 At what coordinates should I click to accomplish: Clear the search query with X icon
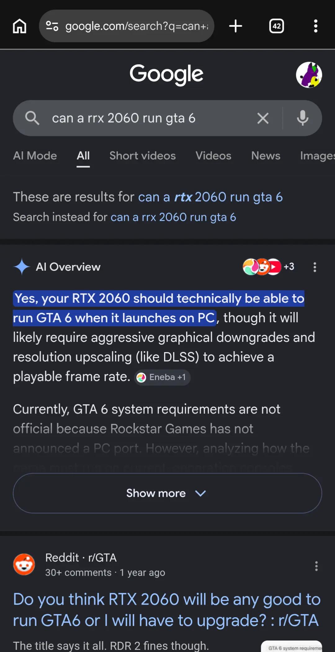pos(263,118)
